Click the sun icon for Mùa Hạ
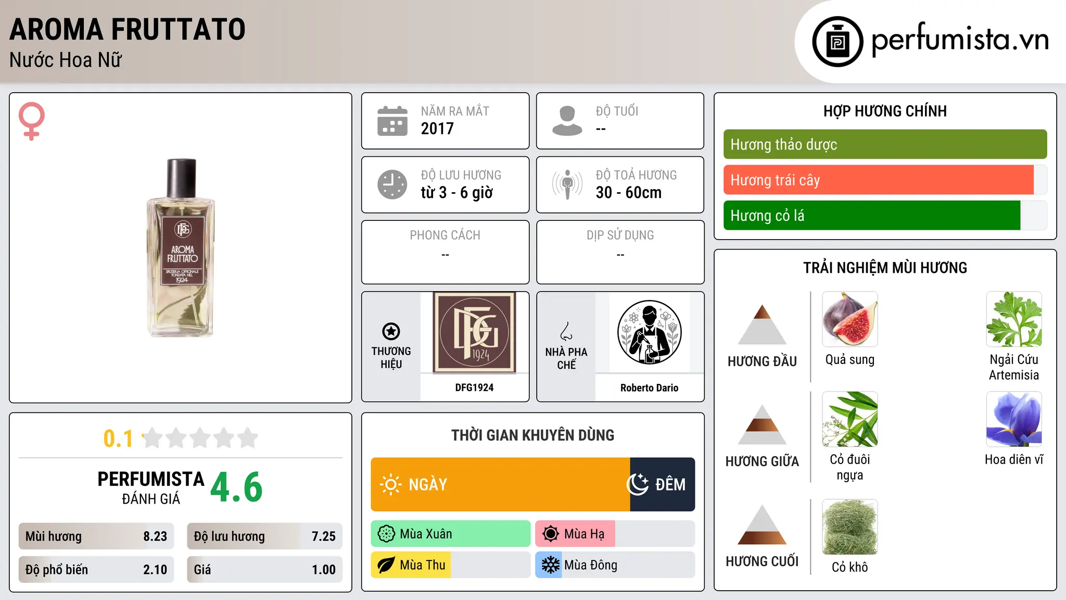This screenshot has height=600, width=1066. 551,534
